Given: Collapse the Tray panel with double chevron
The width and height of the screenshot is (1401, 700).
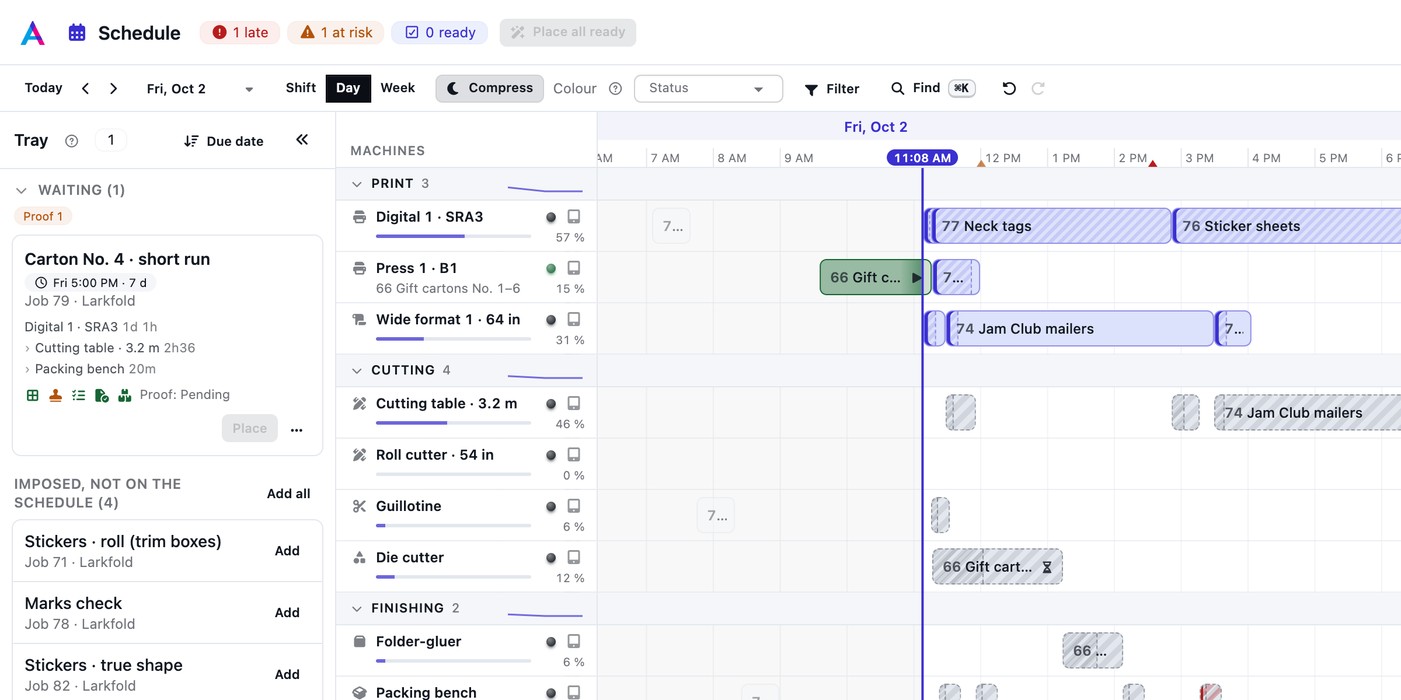Looking at the screenshot, I should tap(302, 140).
